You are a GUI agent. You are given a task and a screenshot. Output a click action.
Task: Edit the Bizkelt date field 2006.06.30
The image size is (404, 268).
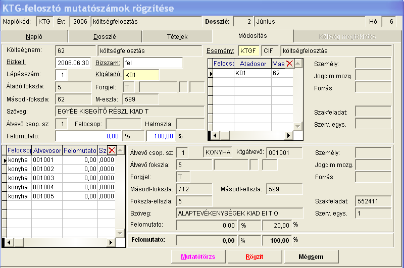(x=73, y=63)
